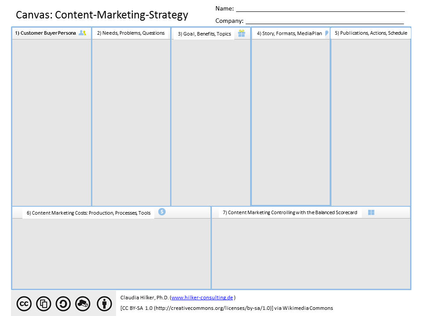Click the CC Share-Alike circular arrow icon
Viewport: 422px width, 316px height.
63,304
